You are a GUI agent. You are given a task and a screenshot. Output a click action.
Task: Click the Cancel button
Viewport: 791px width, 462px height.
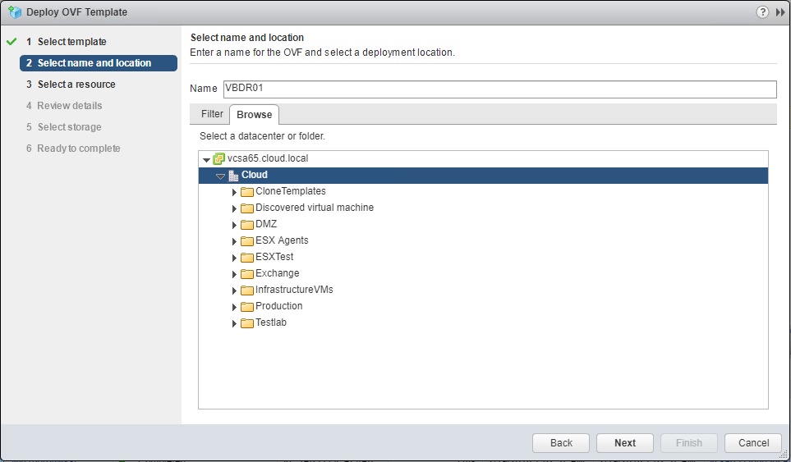[x=753, y=442]
